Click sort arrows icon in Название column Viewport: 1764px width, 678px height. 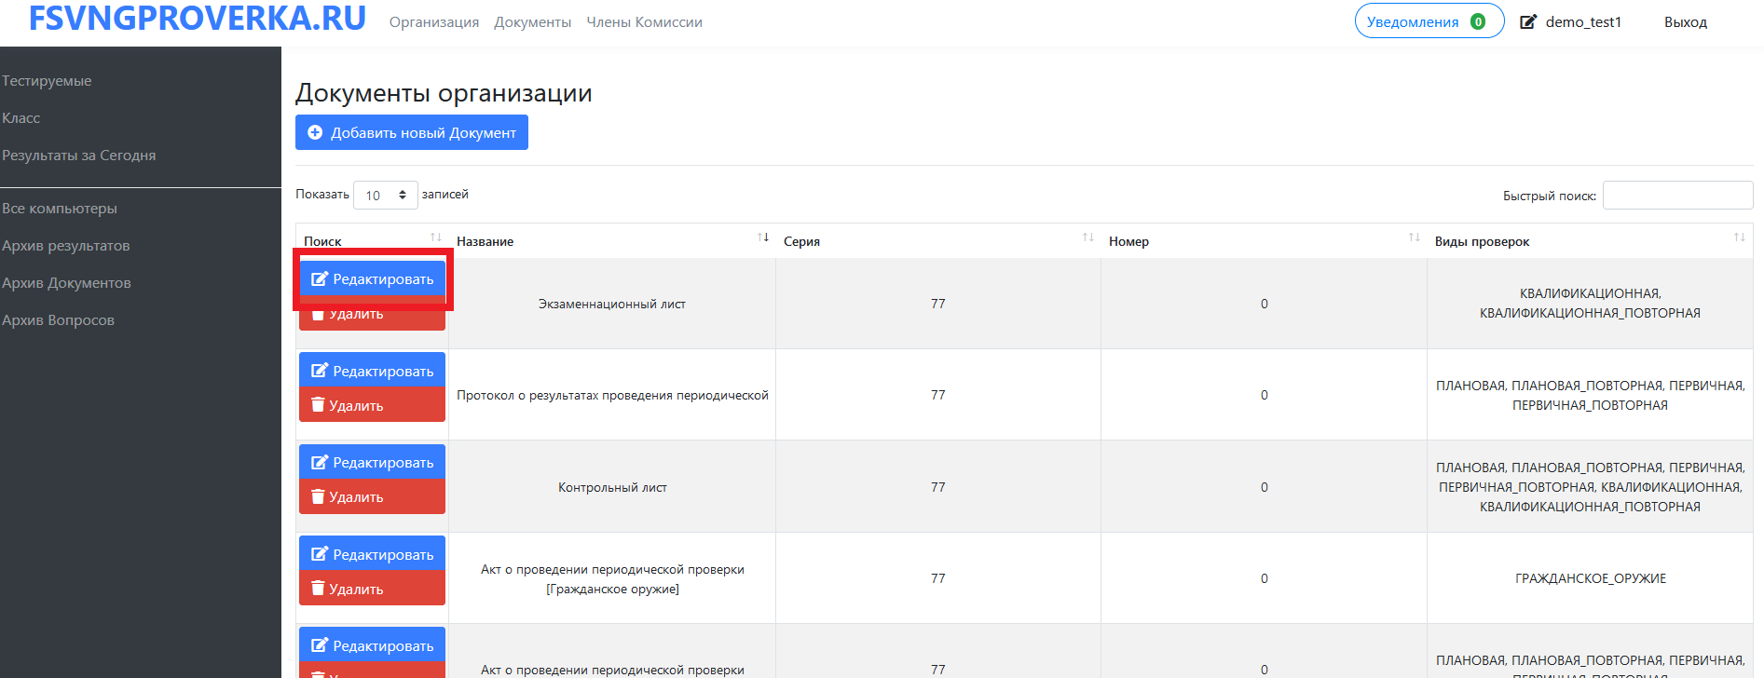pyautogui.click(x=763, y=237)
